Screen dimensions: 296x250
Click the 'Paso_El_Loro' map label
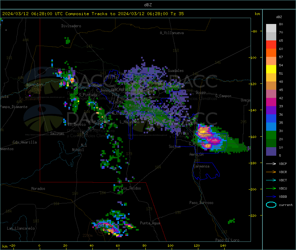tap(228, 240)
